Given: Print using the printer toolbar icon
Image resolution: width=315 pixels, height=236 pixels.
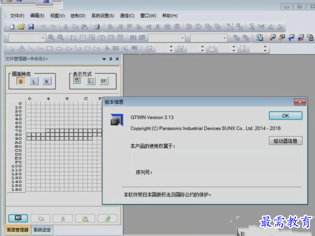Looking at the screenshot, I should tap(97, 27).
